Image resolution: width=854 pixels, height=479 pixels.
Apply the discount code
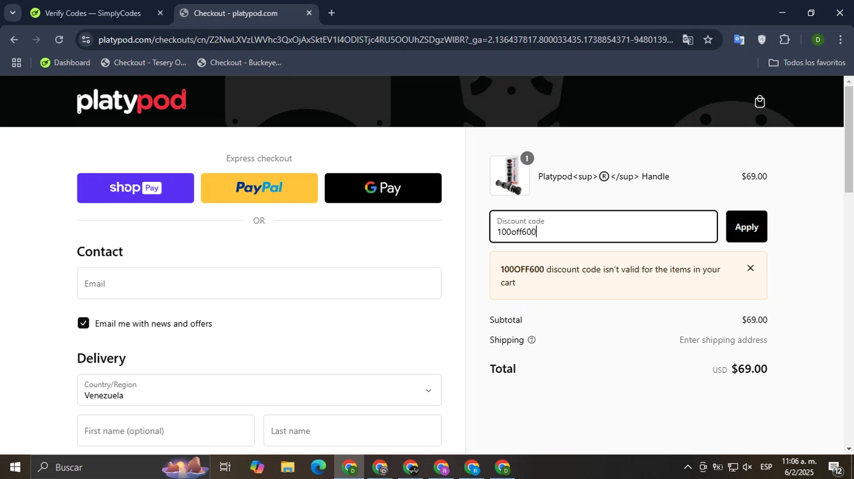(x=746, y=227)
